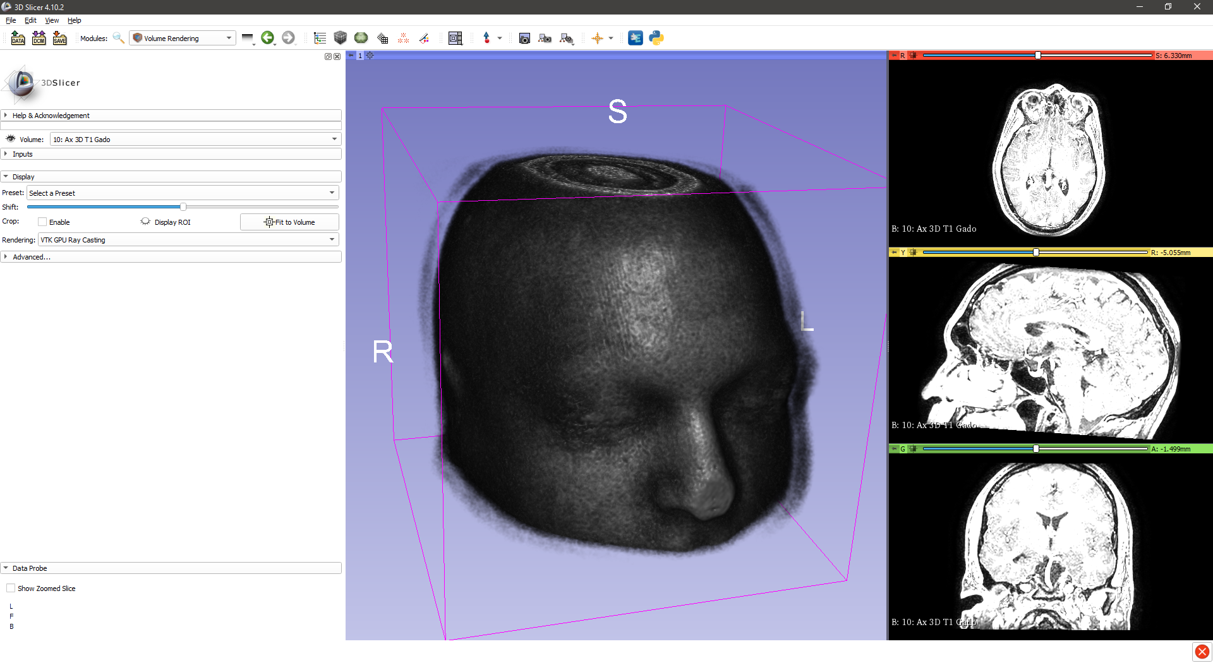Go back to previous module with green arrow

click(267, 38)
